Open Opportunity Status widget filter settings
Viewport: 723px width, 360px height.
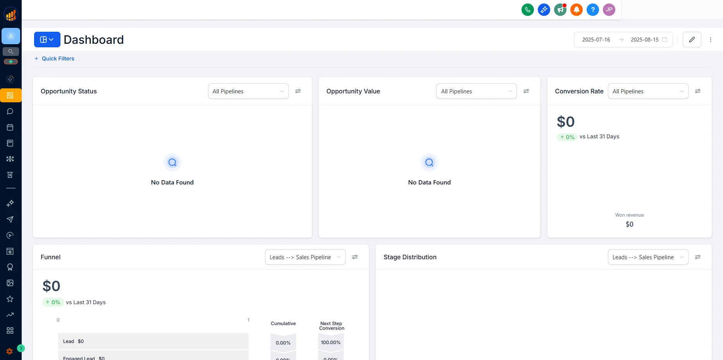pos(298,91)
